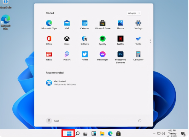
Task: Open the Calculator app
Action: pos(138,56)
